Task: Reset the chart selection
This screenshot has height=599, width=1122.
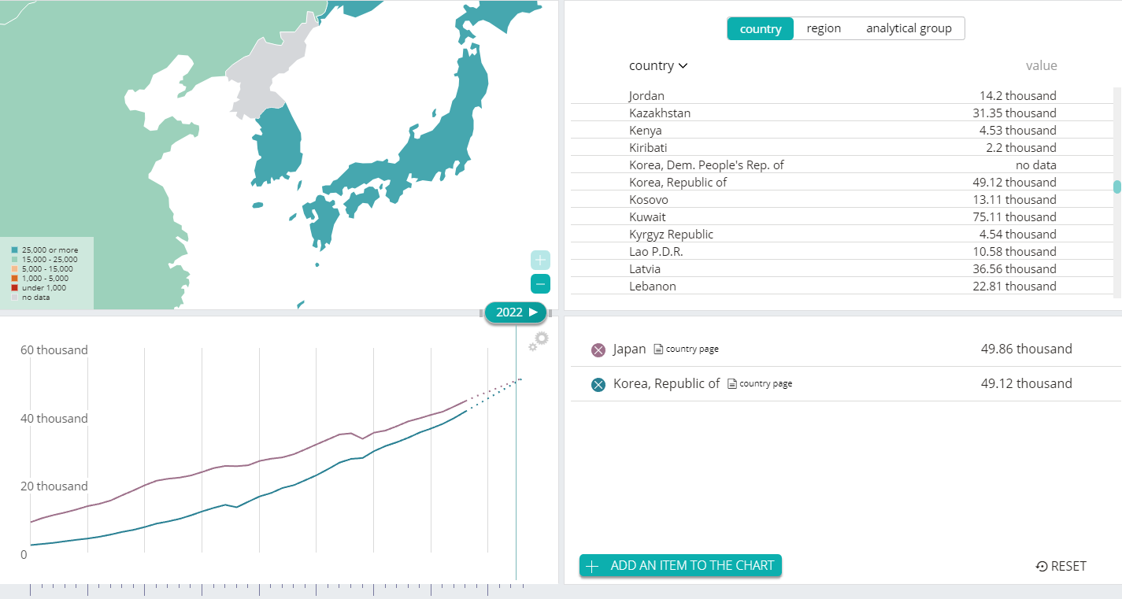Action: point(1061,566)
